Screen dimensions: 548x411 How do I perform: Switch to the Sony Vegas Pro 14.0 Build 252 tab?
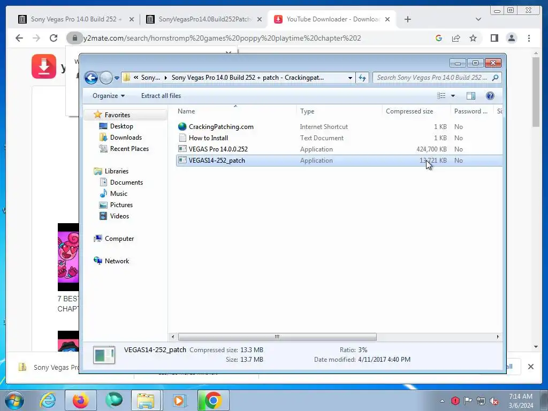click(76, 19)
